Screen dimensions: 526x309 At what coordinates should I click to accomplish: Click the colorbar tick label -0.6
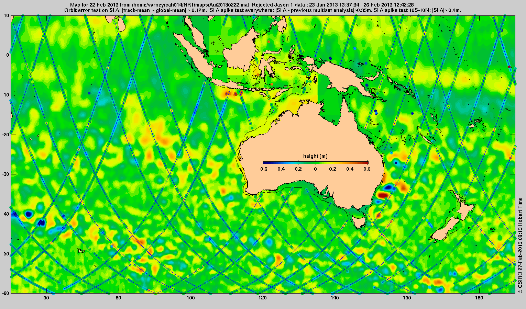[x=263, y=169]
